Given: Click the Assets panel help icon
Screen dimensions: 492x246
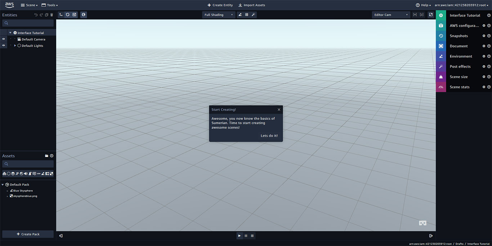Looking at the screenshot, I should click(52, 156).
